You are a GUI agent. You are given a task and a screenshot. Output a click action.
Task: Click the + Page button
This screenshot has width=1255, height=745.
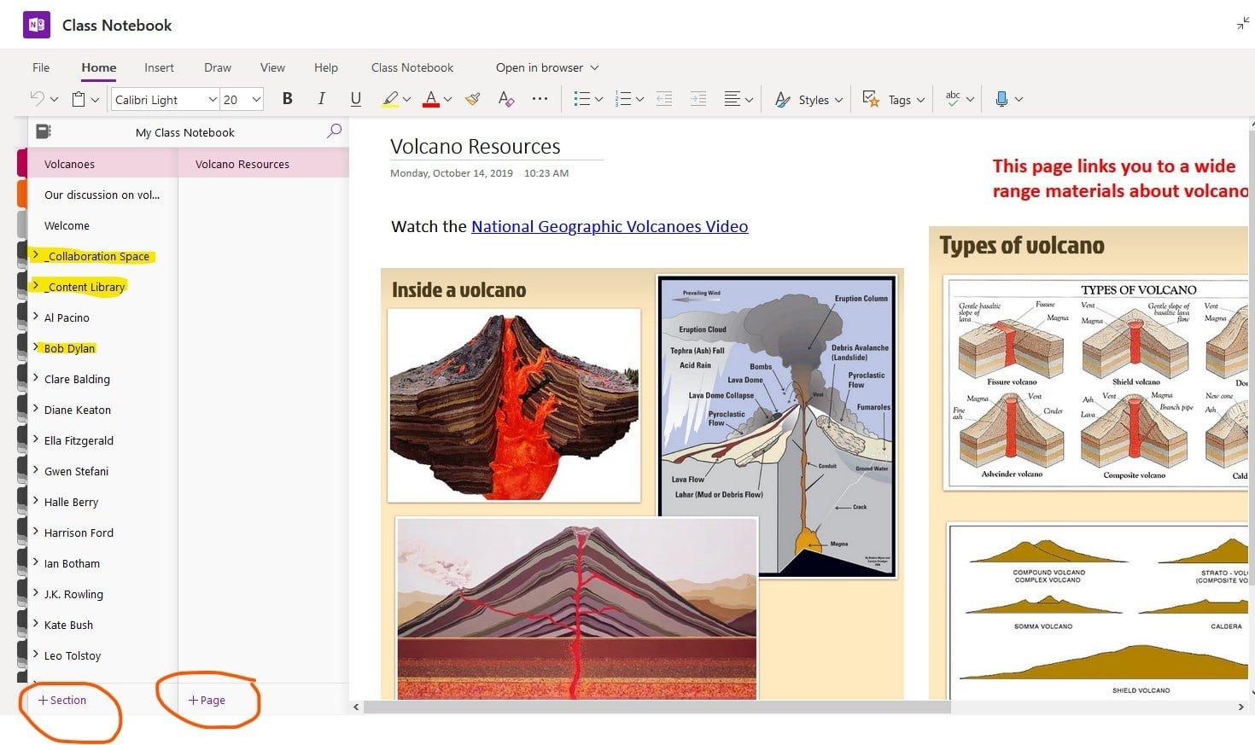pos(206,700)
